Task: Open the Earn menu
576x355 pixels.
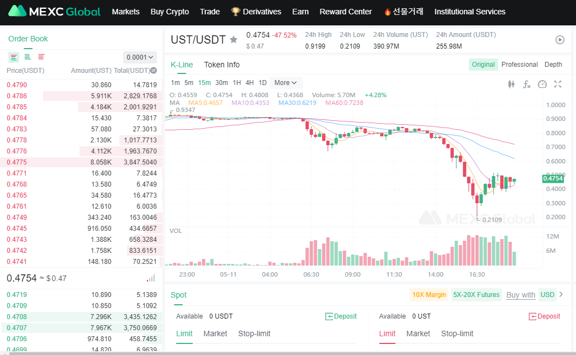Action: pos(300,12)
